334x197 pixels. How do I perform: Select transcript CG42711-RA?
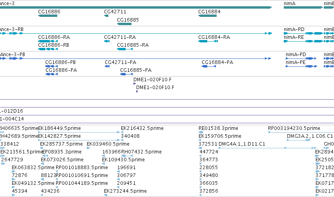pos(107,41)
